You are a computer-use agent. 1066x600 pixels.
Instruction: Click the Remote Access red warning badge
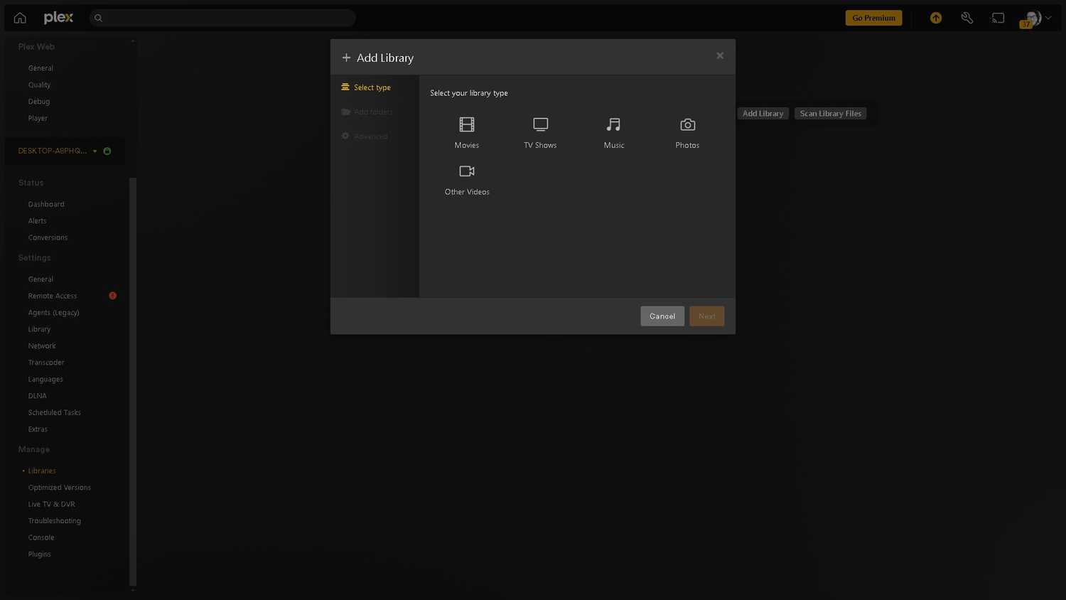tap(112, 296)
